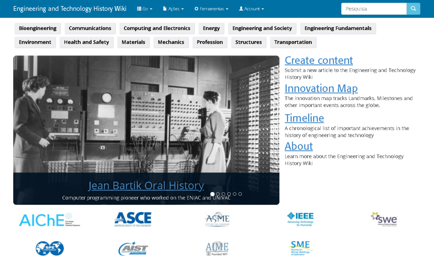434x264 pixels.
Task: Open the AIST logo link
Action: pyautogui.click(x=133, y=249)
